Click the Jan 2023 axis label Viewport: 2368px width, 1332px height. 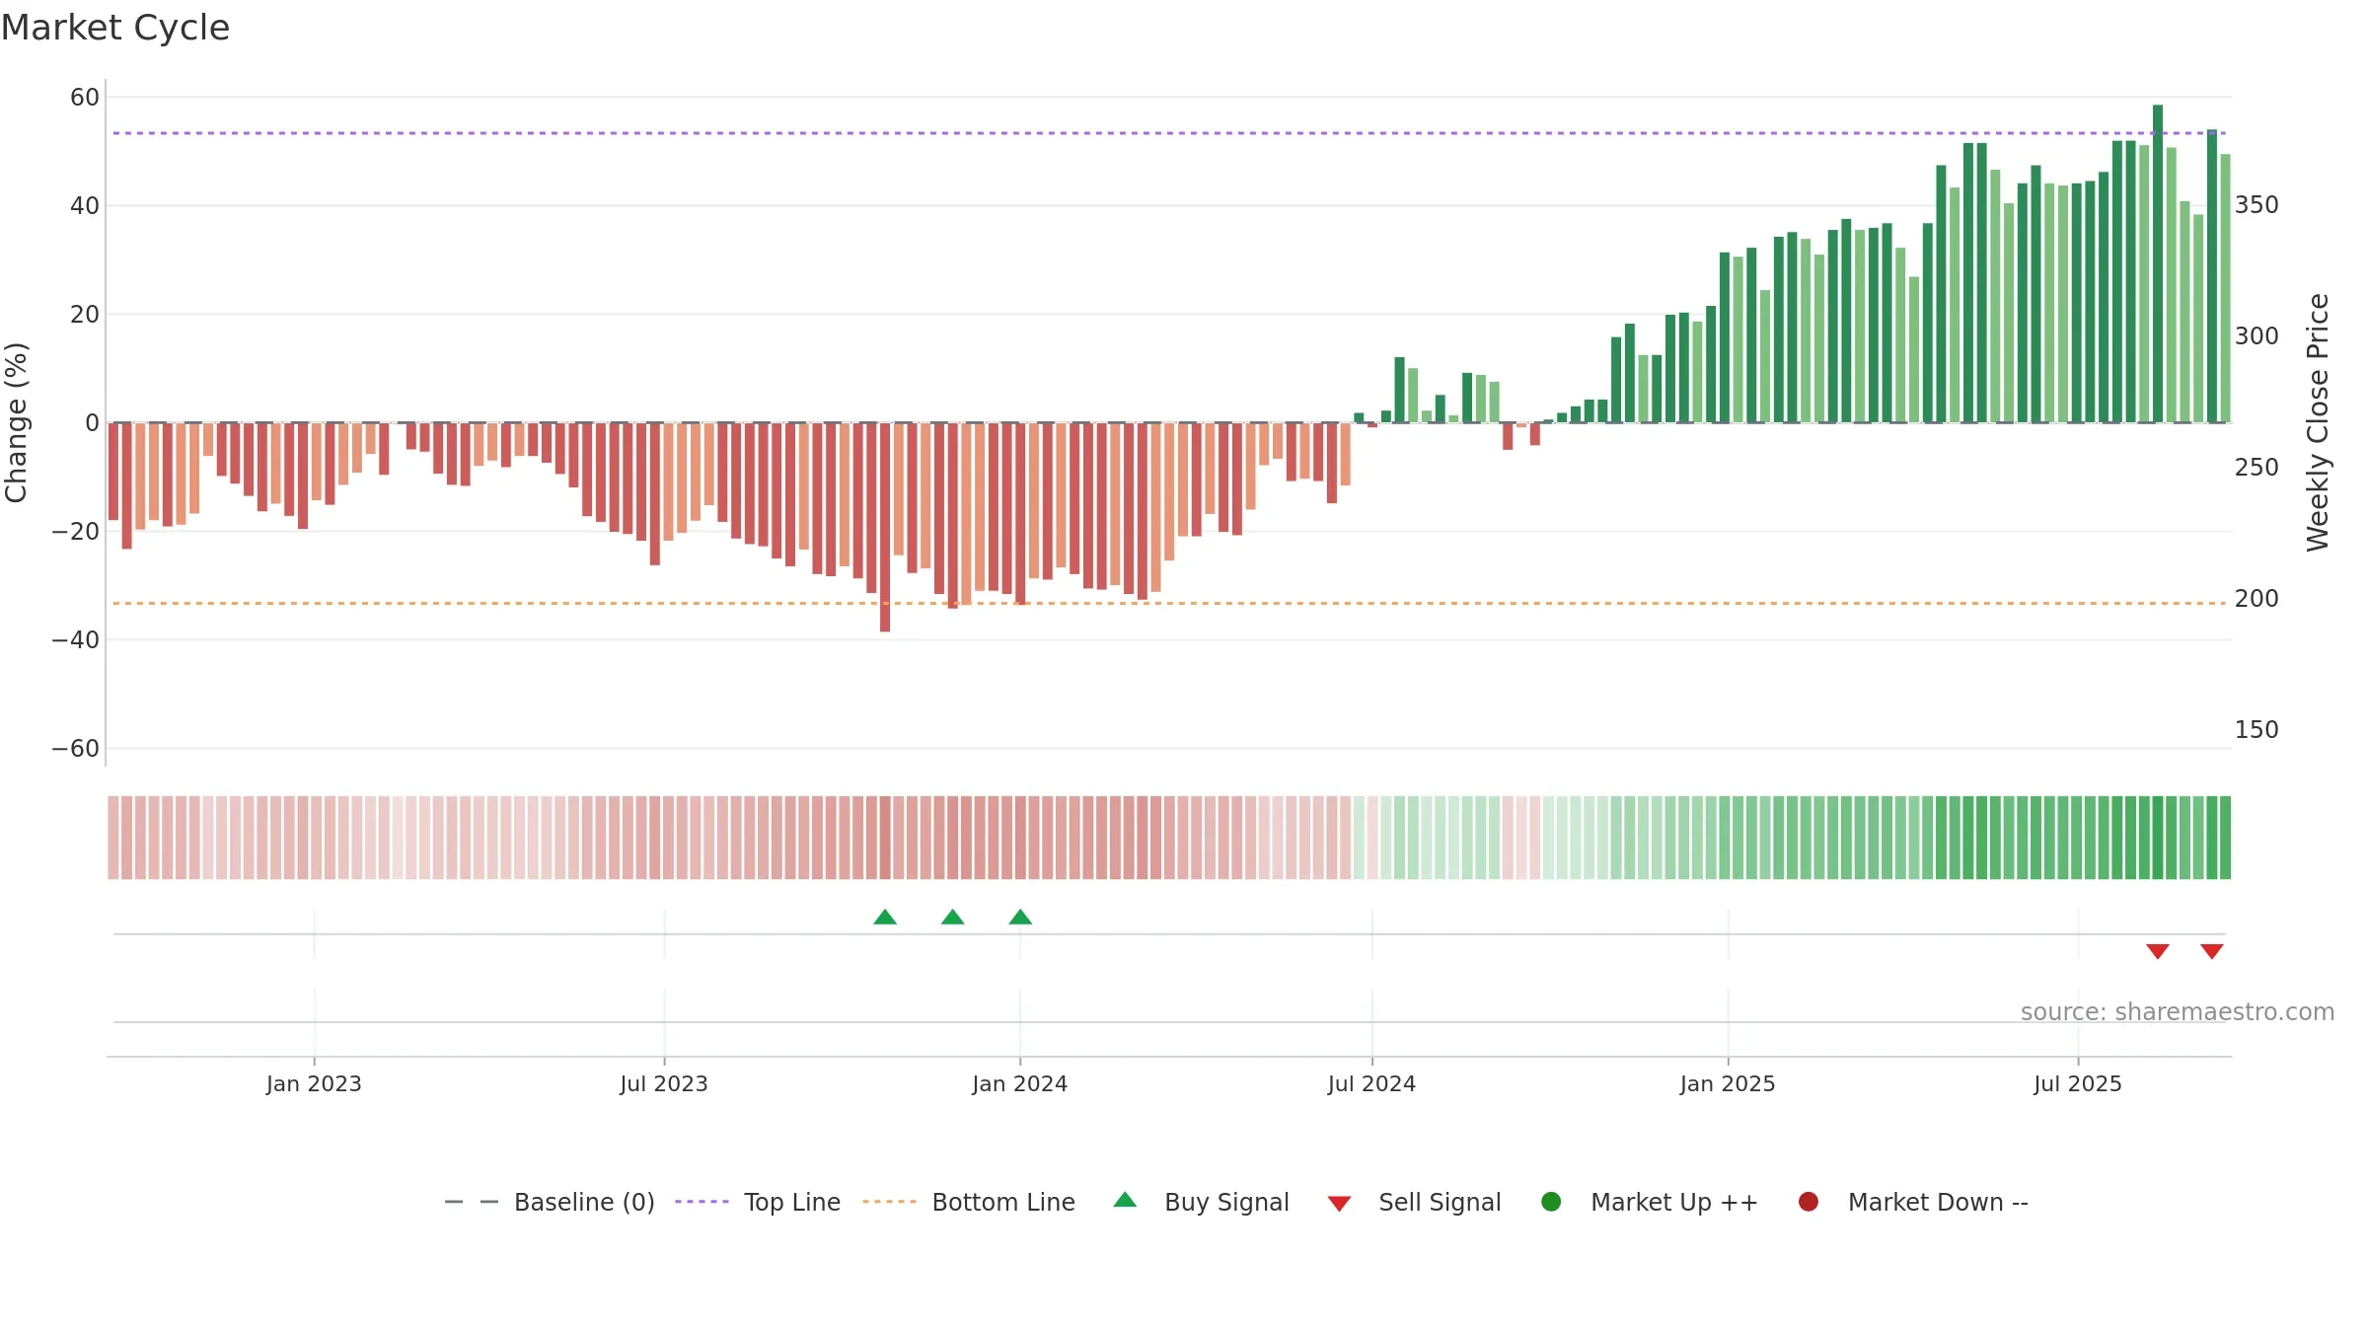coord(314,1083)
